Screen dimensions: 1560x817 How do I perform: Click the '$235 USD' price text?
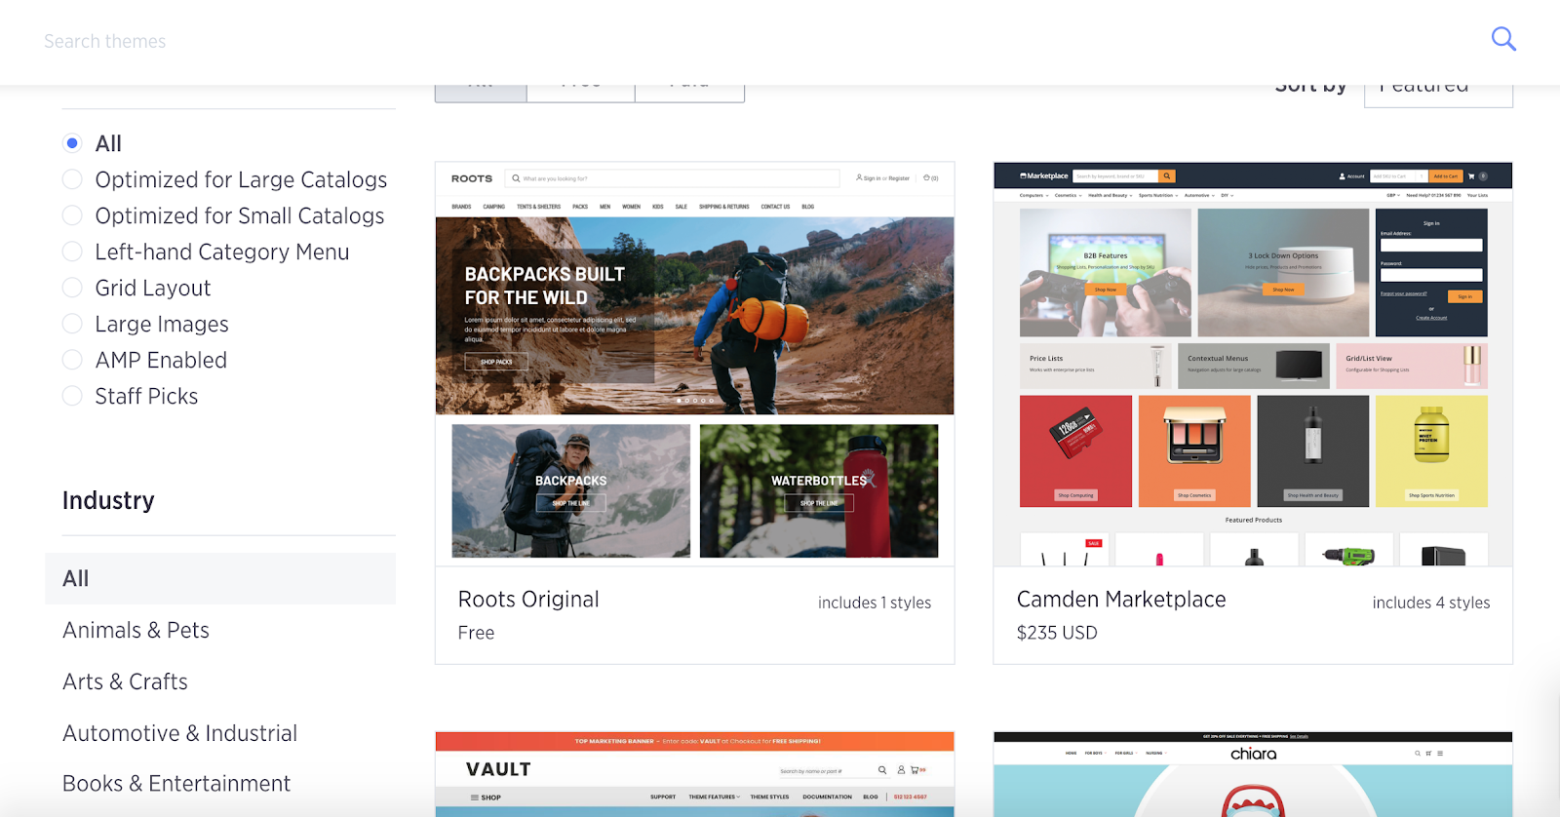point(1057,633)
